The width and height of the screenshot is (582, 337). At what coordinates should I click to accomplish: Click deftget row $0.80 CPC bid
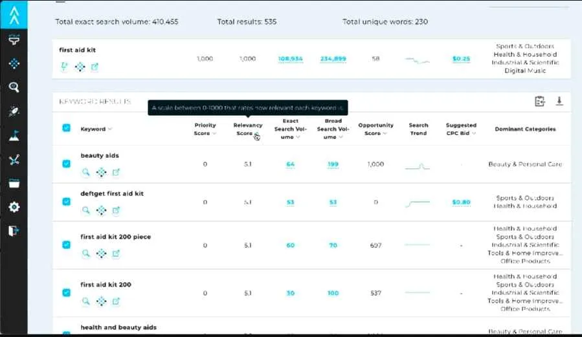461,202
